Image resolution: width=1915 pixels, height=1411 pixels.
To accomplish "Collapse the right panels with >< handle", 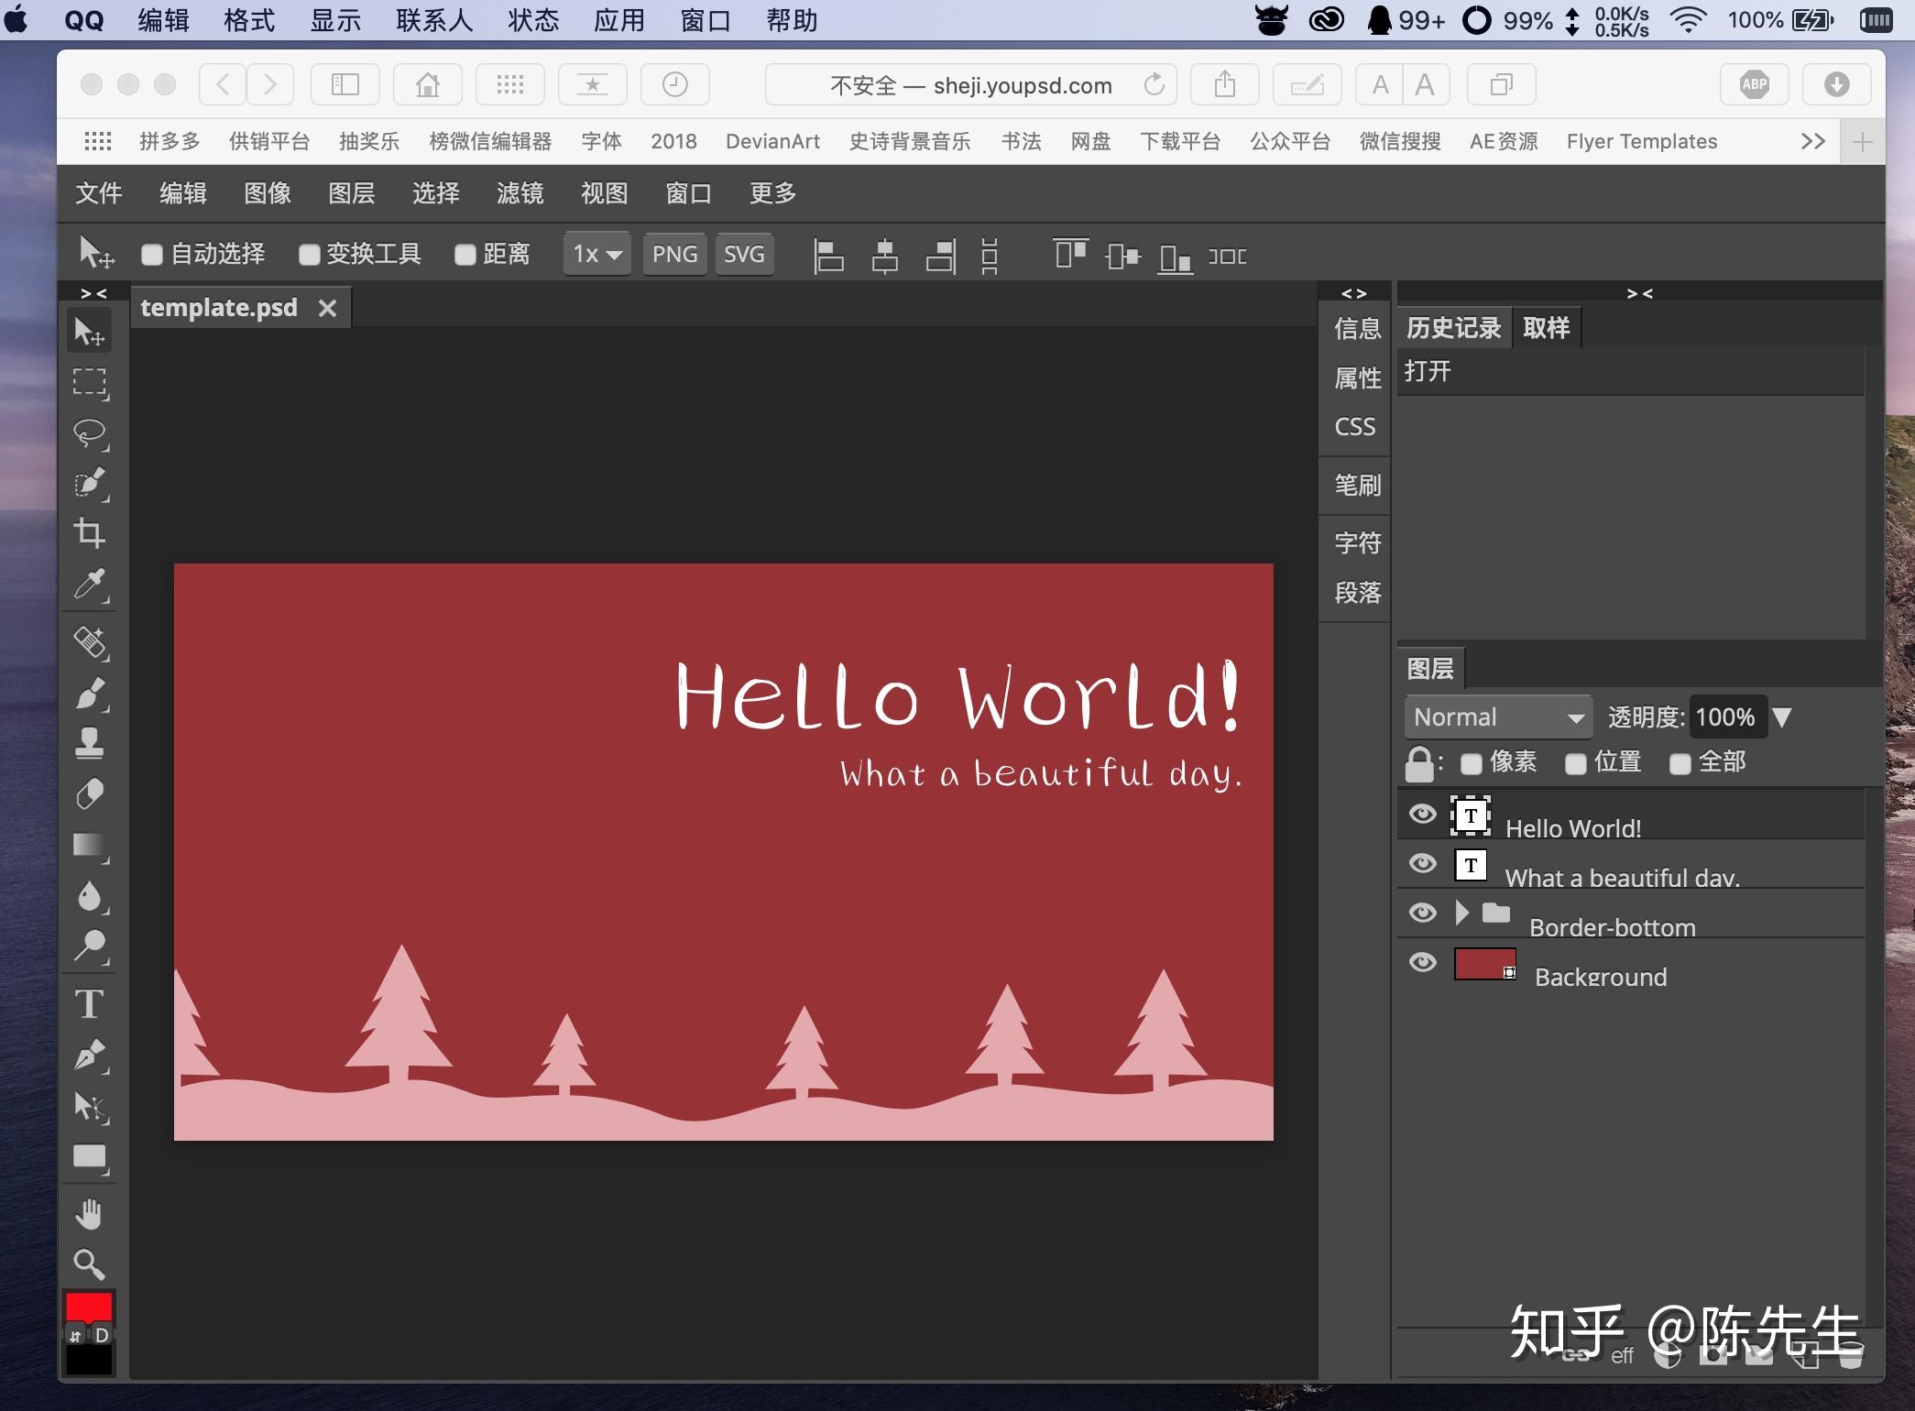I will [1640, 293].
